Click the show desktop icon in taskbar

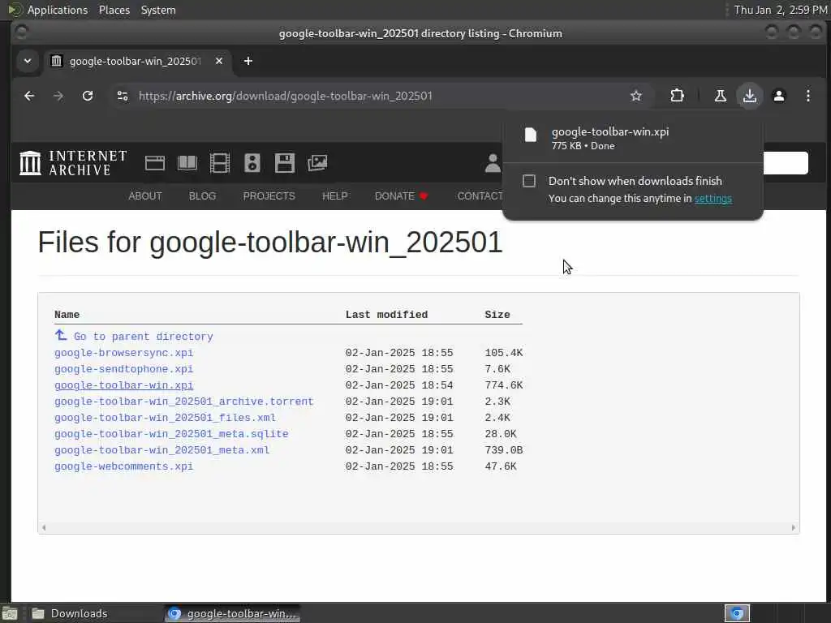tap(10, 613)
